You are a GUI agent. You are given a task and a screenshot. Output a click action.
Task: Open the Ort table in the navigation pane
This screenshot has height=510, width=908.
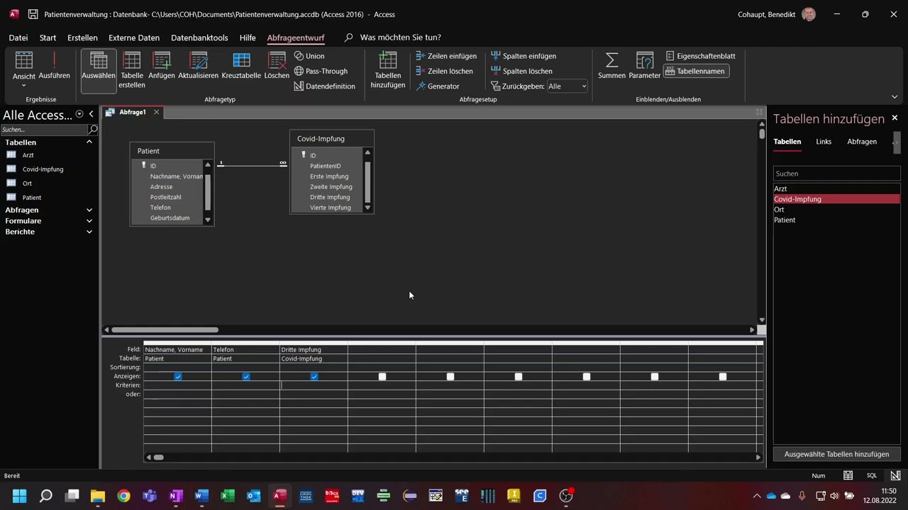click(x=27, y=183)
